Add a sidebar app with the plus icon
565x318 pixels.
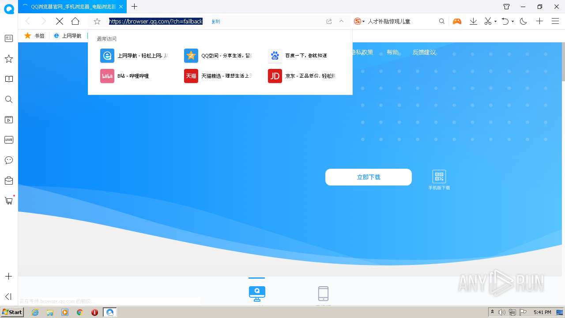[x=8, y=276]
